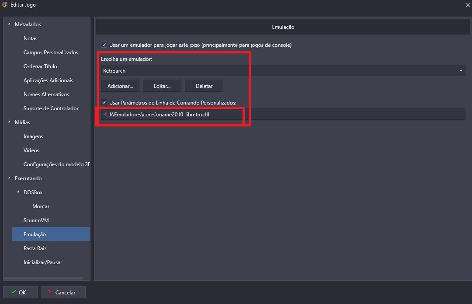The image size is (472, 304).
Task: Add a new emulator with Adicionar...
Action: [x=120, y=86]
